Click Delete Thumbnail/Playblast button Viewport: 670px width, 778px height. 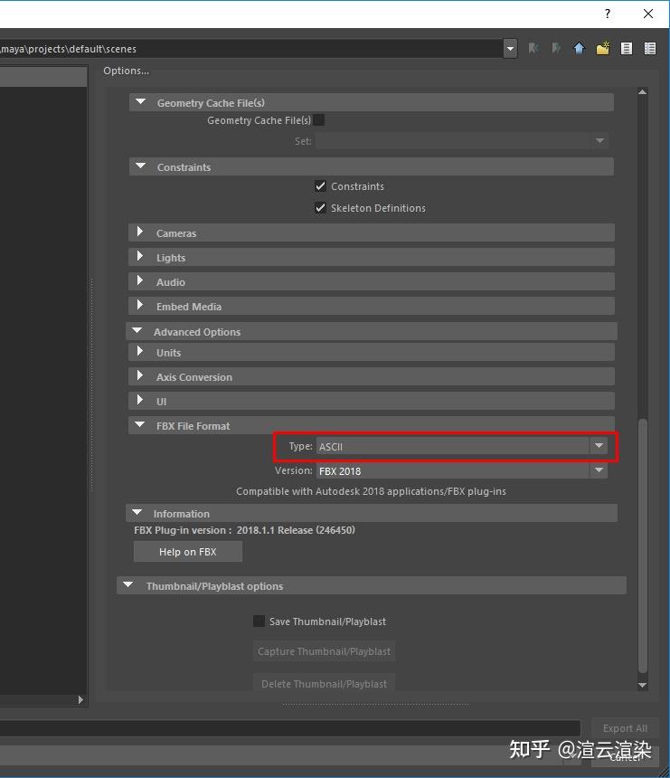pos(324,684)
